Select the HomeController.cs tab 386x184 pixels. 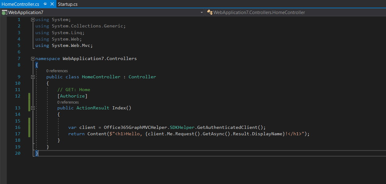(20, 4)
